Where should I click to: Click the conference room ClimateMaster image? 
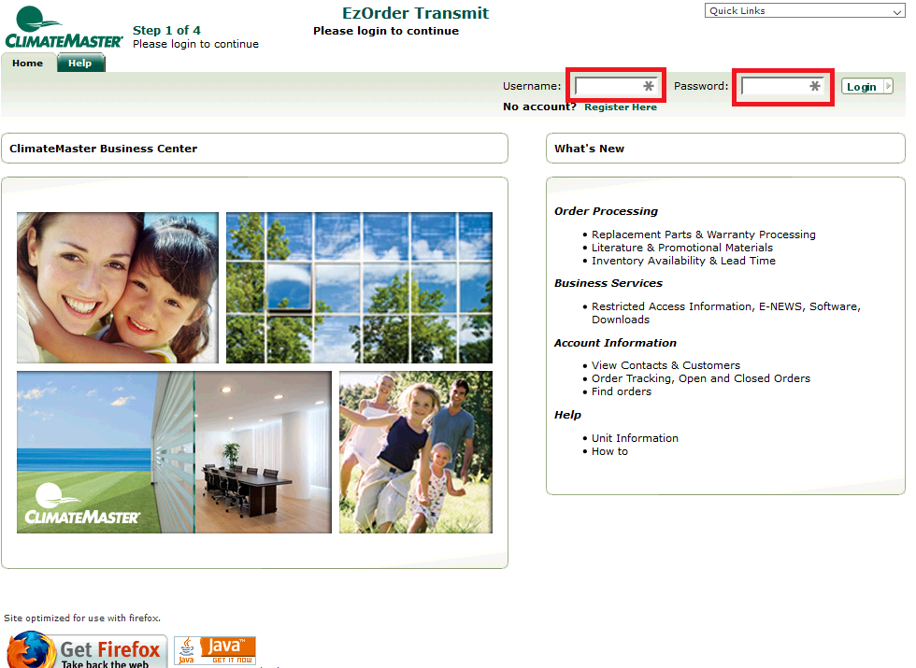(x=174, y=452)
